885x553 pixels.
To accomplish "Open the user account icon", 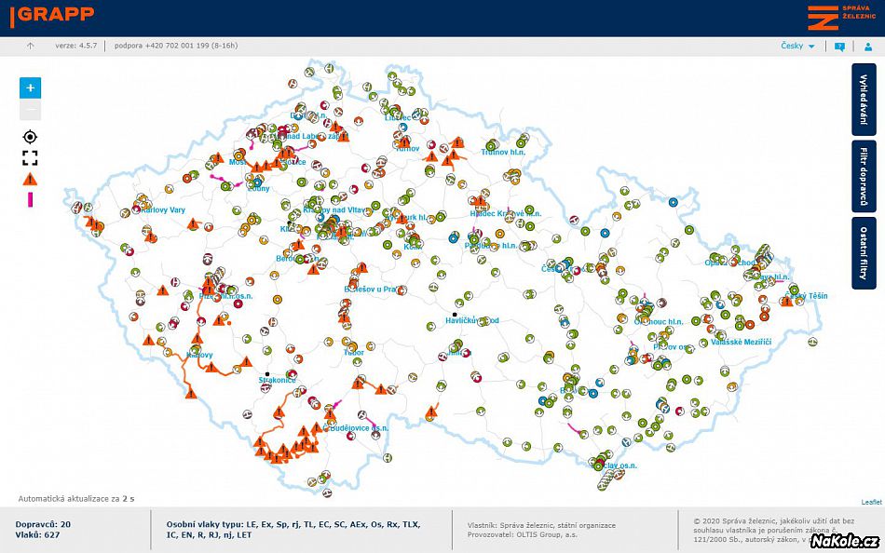I will pyautogui.click(x=867, y=46).
